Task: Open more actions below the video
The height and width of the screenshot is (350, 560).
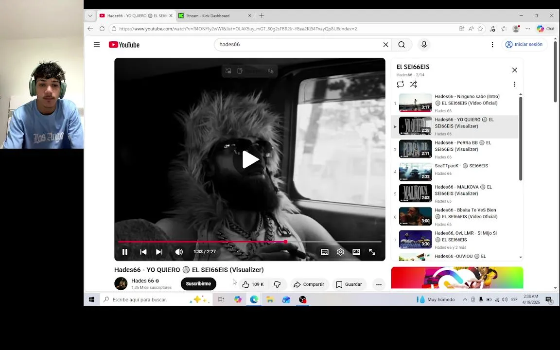Action: click(379, 284)
